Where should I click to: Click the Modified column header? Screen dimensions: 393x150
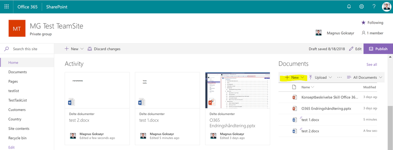pyautogui.click(x=369, y=87)
